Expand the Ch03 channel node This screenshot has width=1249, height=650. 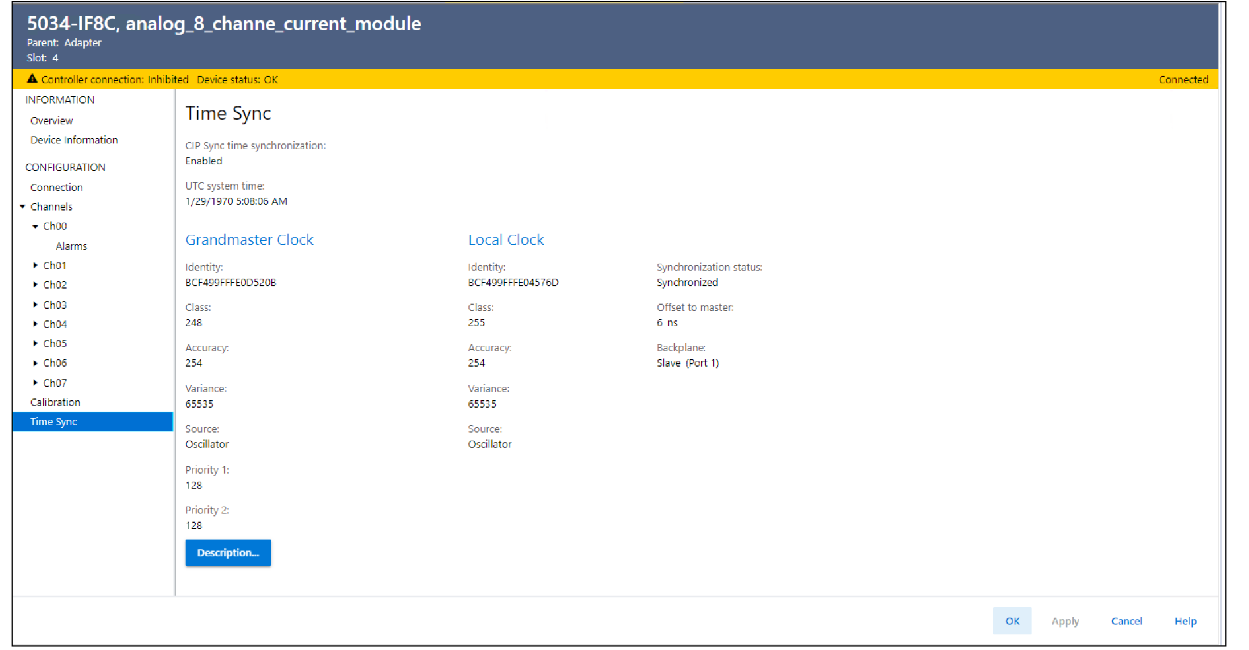(35, 304)
